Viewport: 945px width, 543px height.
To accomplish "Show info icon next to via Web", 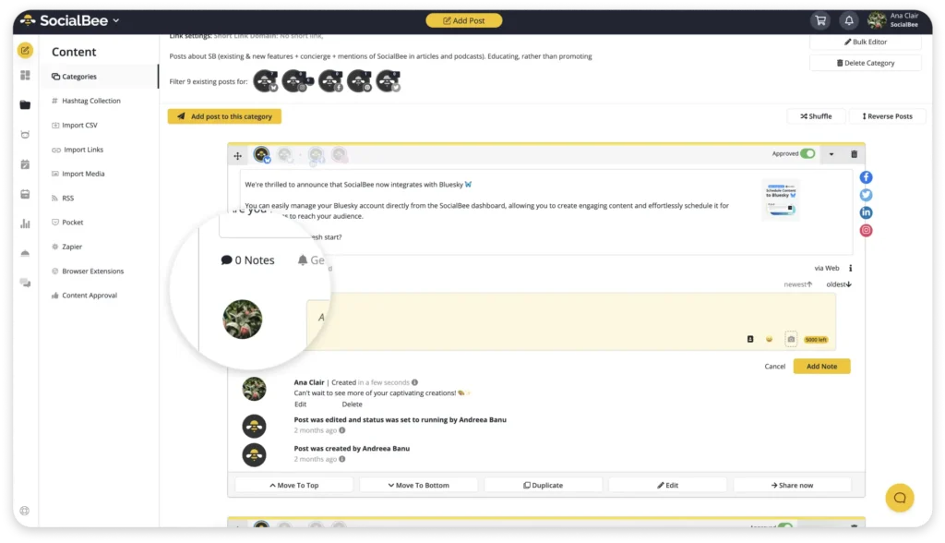I will tap(850, 268).
